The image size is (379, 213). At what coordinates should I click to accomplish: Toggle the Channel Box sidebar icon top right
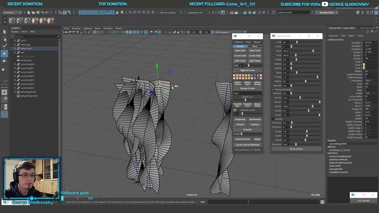376,12
